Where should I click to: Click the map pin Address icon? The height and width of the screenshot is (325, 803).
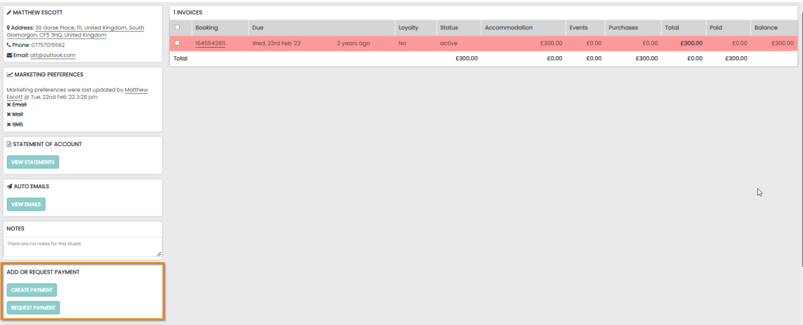[8, 28]
